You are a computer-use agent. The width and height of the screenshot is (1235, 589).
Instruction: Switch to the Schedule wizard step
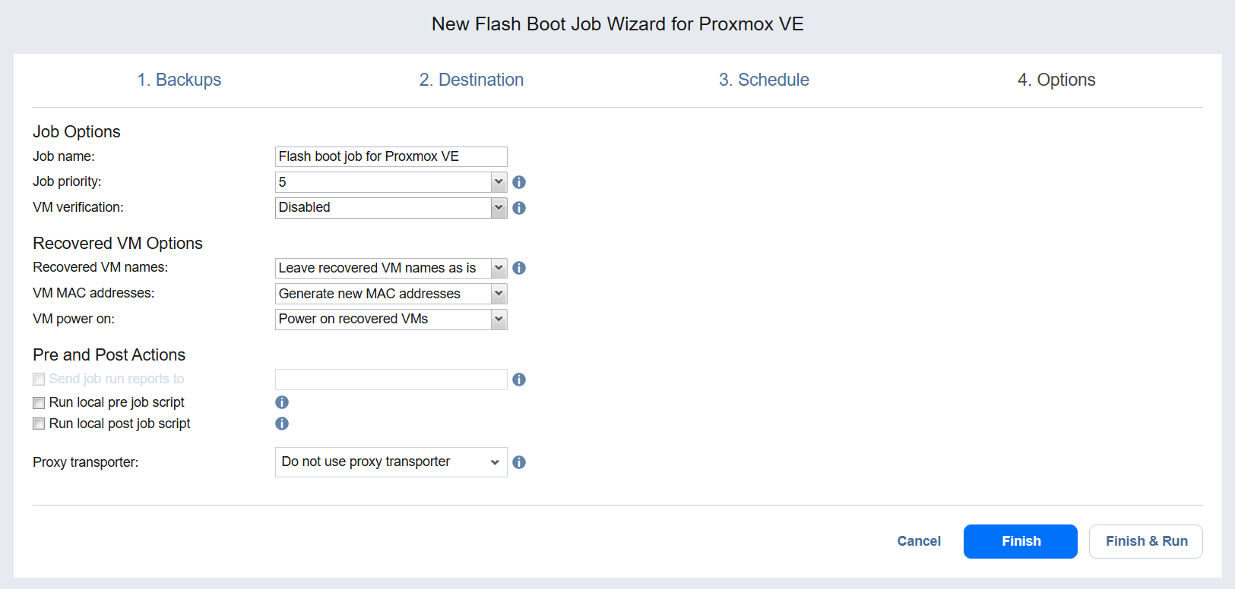pyautogui.click(x=764, y=80)
